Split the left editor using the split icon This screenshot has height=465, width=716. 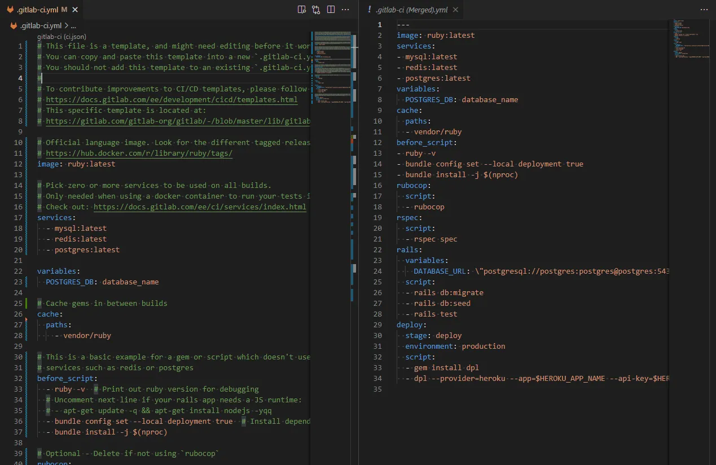331,10
